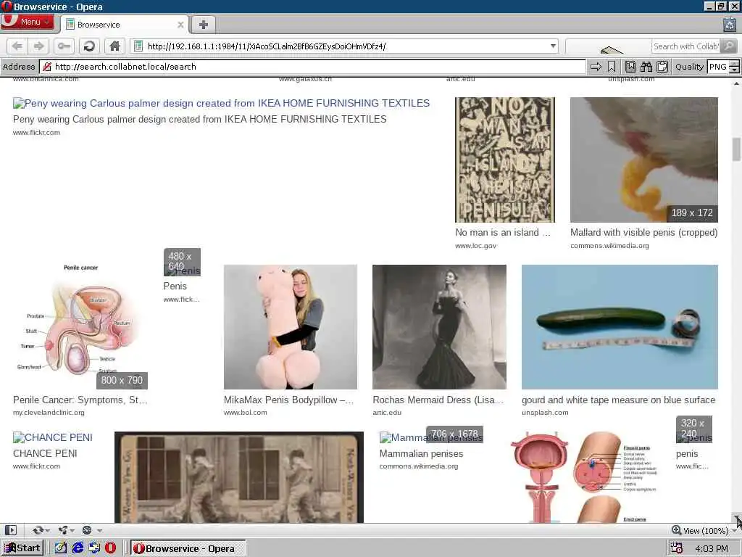Open the Peny wearing Carlous palmer design link

point(222,103)
